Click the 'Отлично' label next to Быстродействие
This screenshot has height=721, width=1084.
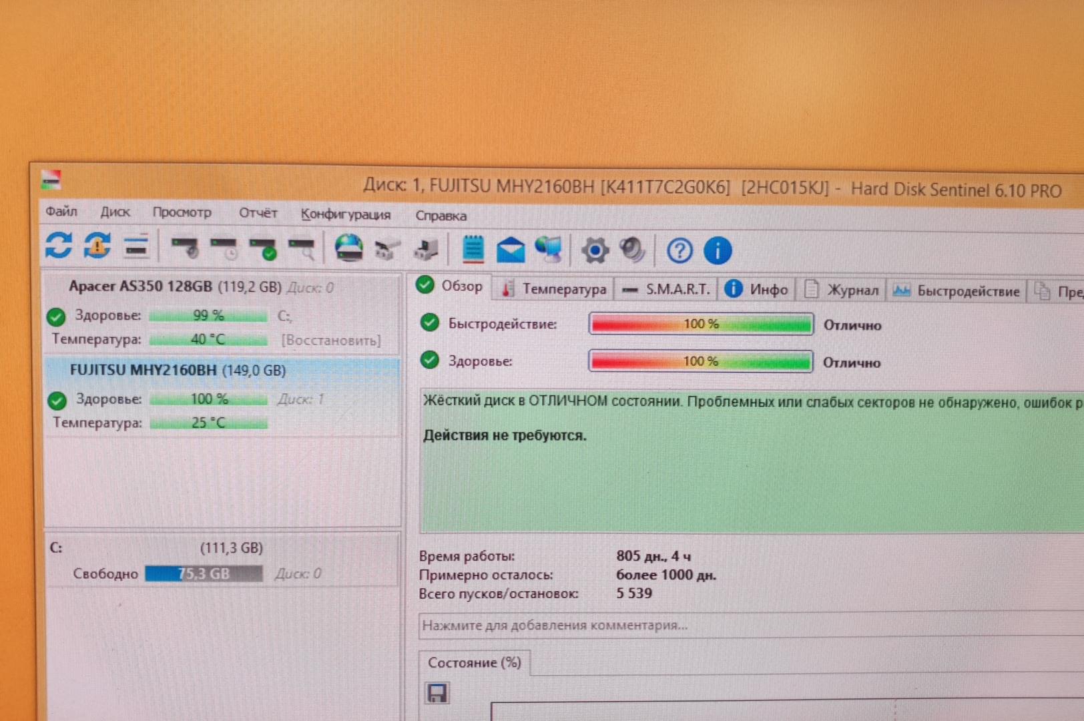tap(852, 325)
